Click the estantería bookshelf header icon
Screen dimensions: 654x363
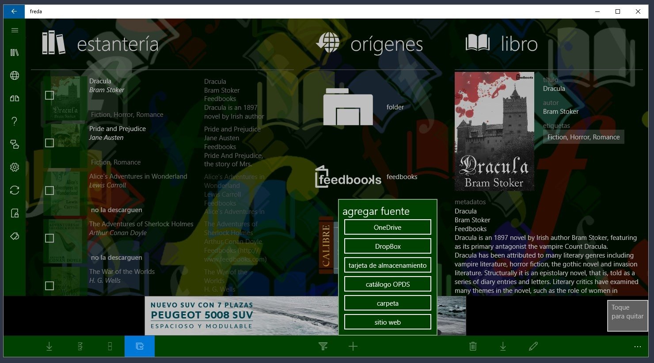coord(53,42)
